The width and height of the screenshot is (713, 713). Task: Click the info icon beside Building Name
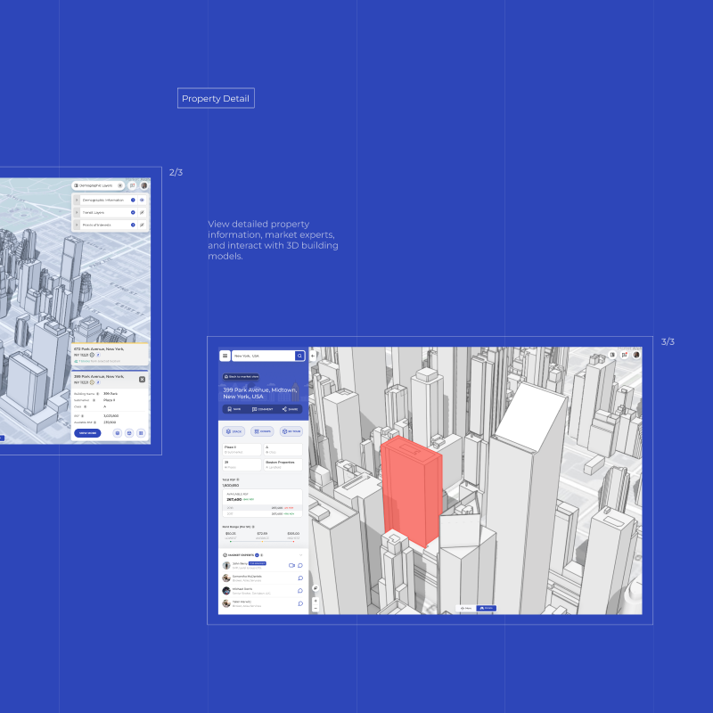pos(98,394)
